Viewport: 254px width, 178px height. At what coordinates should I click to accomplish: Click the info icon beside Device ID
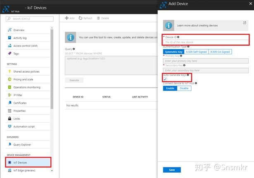point(178,37)
